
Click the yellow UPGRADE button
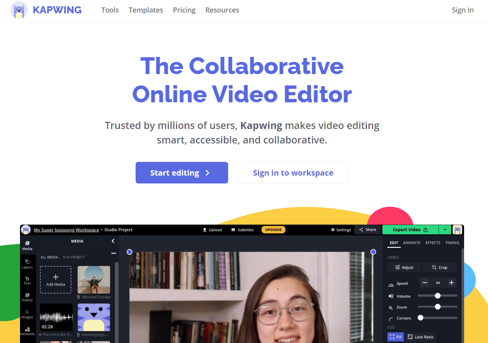point(273,230)
